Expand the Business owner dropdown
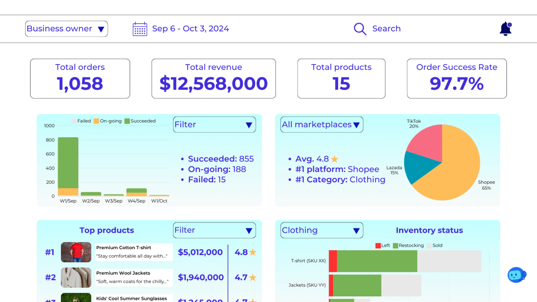537x302 pixels. coord(66,29)
